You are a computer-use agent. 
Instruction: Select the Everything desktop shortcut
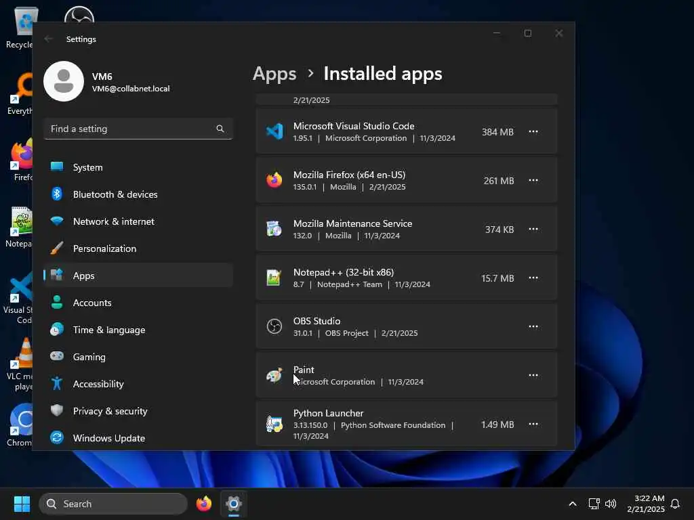click(19, 93)
